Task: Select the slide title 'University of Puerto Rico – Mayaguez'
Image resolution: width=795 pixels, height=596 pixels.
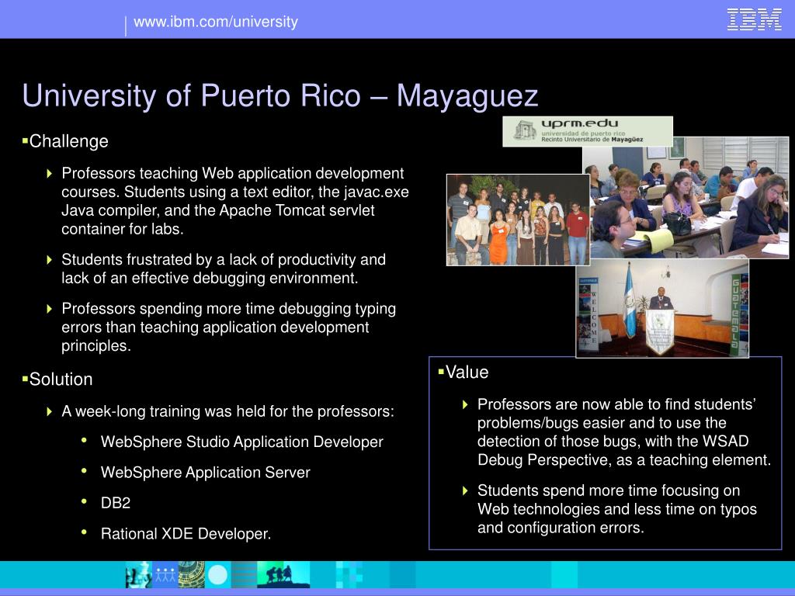Action: click(x=279, y=95)
